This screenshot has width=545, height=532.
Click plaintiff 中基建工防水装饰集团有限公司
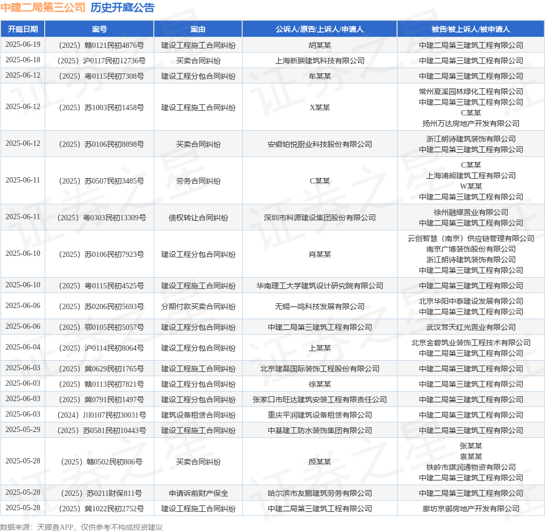coord(320,430)
